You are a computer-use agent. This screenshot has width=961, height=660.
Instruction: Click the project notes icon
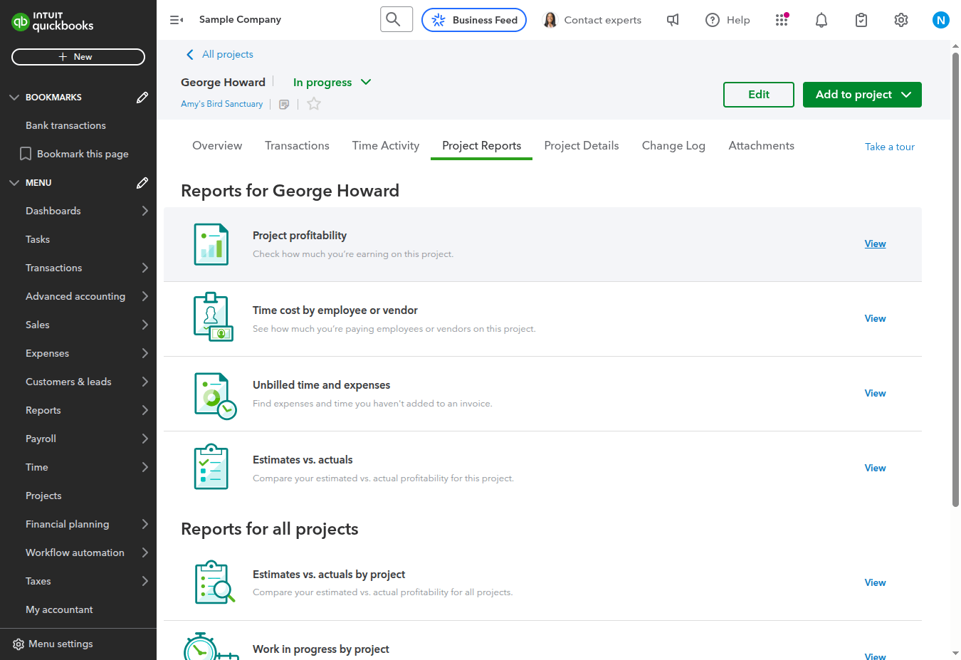coord(284,104)
